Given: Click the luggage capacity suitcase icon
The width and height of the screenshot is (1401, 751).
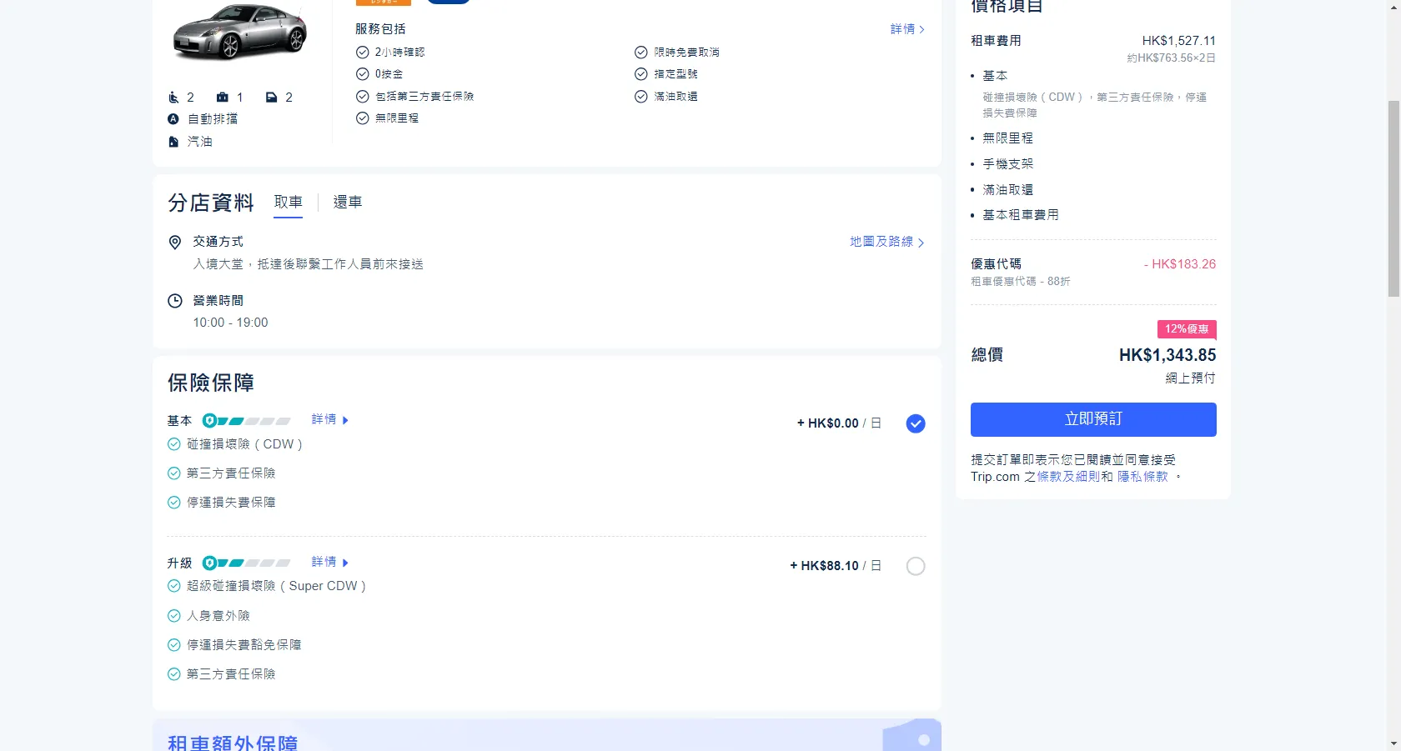Looking at the screenshot, I should pos(223,98).
